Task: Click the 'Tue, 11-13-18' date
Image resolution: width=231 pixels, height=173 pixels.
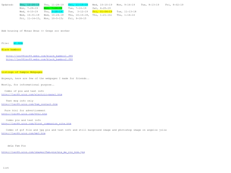Action: point(126,12)
